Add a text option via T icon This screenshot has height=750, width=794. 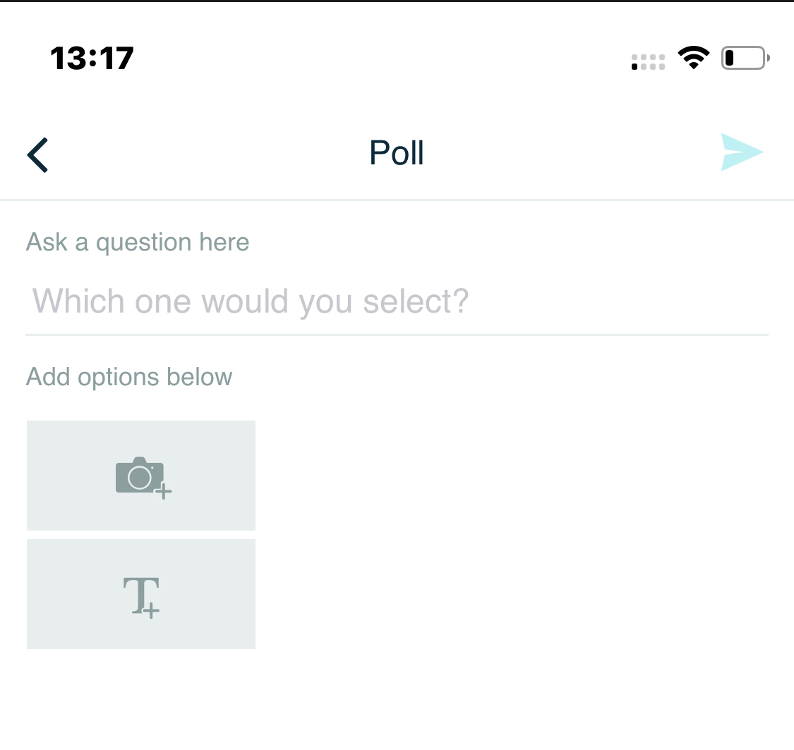click(x=140, y=594)
